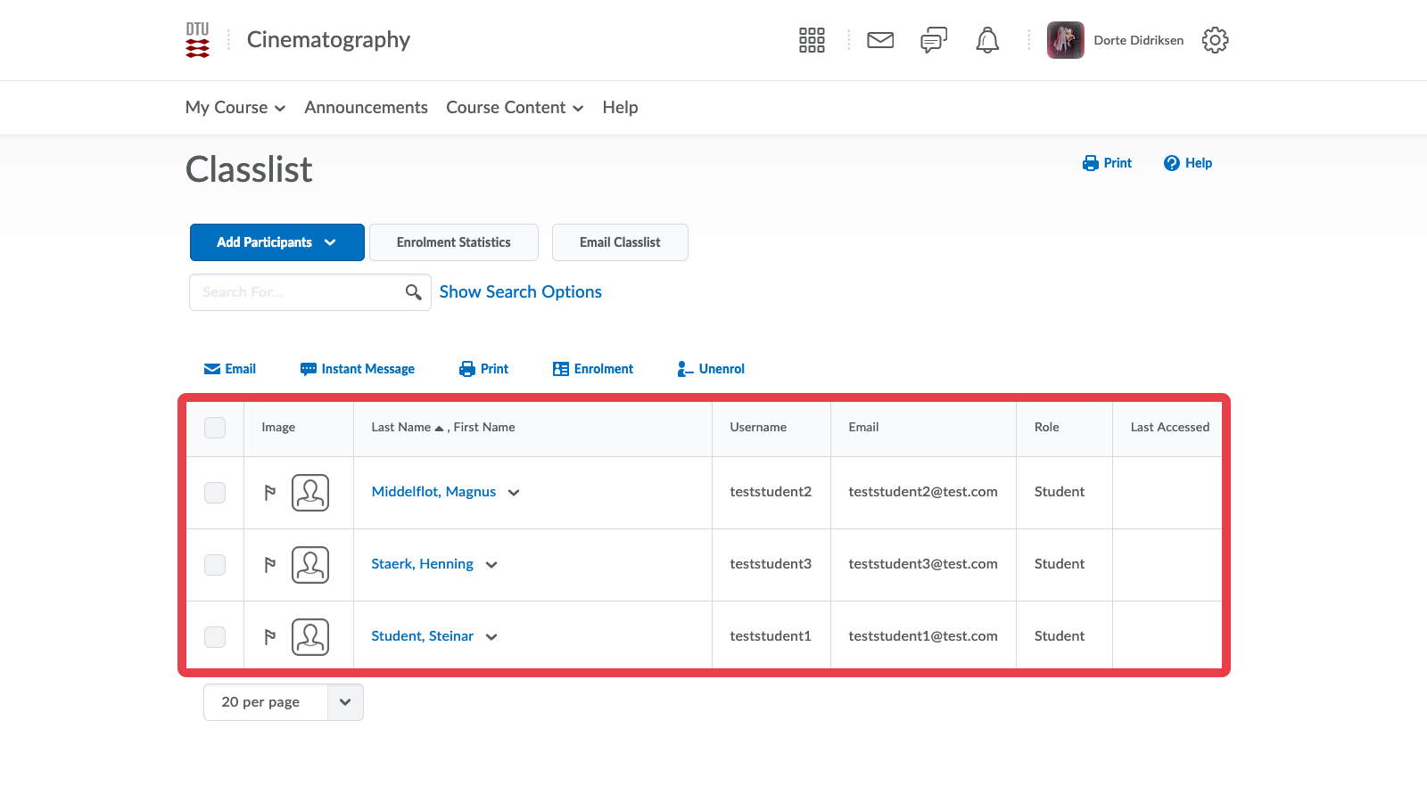Open the course selector waffle grid icon
The width and height of the screenshot is (1427, 802).
pyautogui.click(x=812, y=40)
